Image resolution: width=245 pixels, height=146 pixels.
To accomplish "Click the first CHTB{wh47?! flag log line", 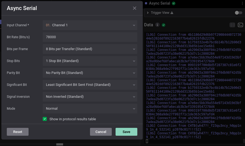I will click(194, 128).
